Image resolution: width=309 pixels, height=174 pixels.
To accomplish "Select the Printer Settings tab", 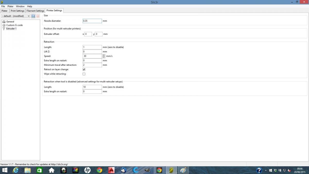I will 54,11.
